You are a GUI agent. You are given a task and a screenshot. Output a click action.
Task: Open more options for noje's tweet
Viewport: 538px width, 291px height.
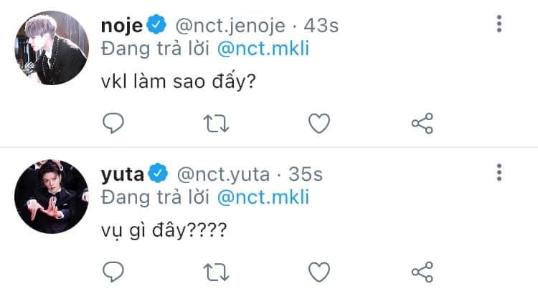pyautogui.click(x=499, y=24)
